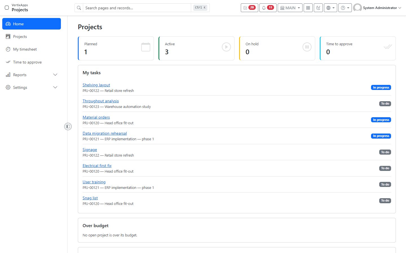Open the help question mark dropdown
406x253 pixels.
(345, 8)
